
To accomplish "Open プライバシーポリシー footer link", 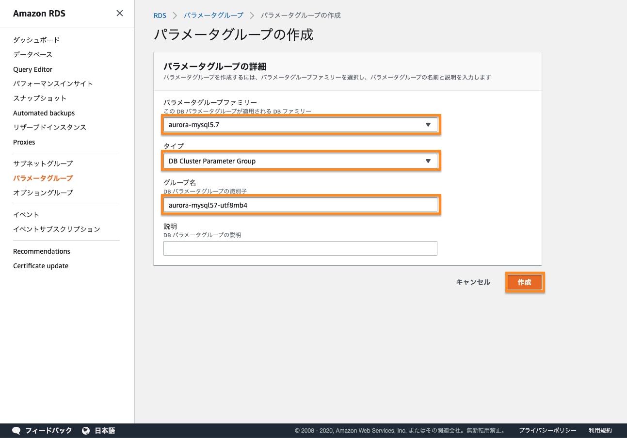I will (547, 431).
